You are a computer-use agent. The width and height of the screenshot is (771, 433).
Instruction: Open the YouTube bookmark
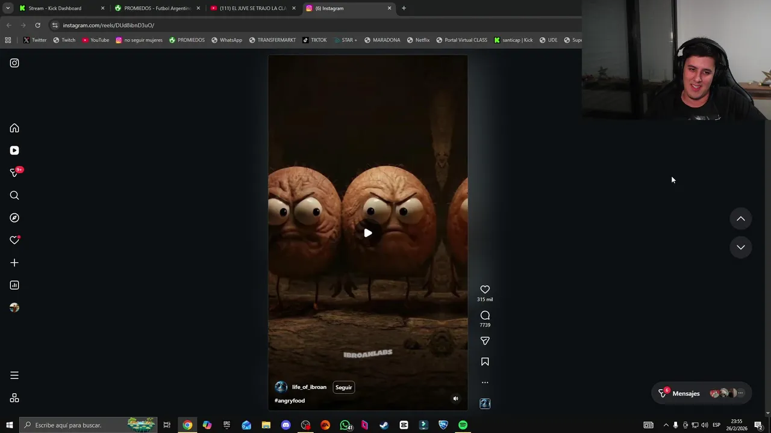coord(96,40)
